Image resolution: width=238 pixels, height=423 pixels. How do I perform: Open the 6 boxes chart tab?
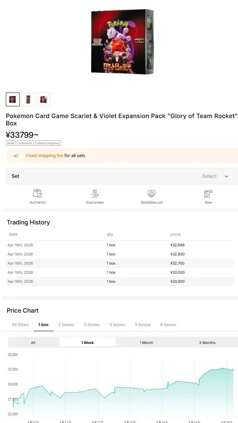point(168,325)
